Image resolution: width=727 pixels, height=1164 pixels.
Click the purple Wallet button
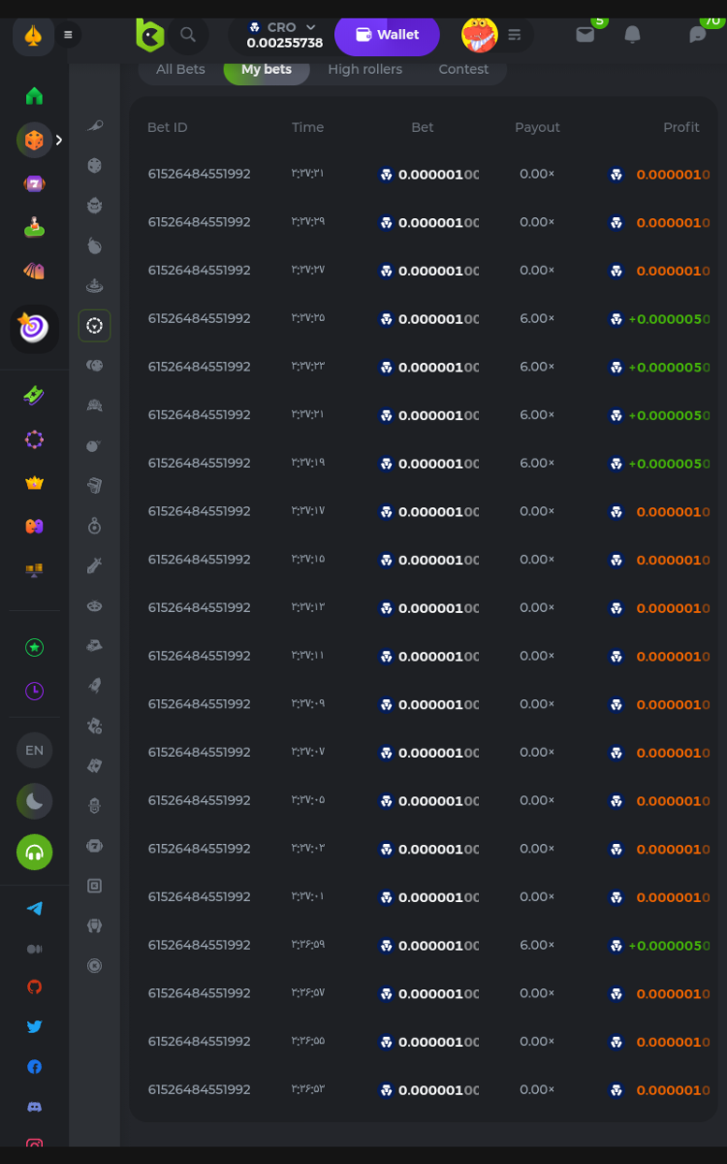(387, 35)
